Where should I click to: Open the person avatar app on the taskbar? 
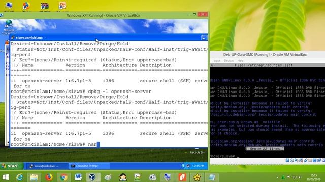[x=123, y=177]
